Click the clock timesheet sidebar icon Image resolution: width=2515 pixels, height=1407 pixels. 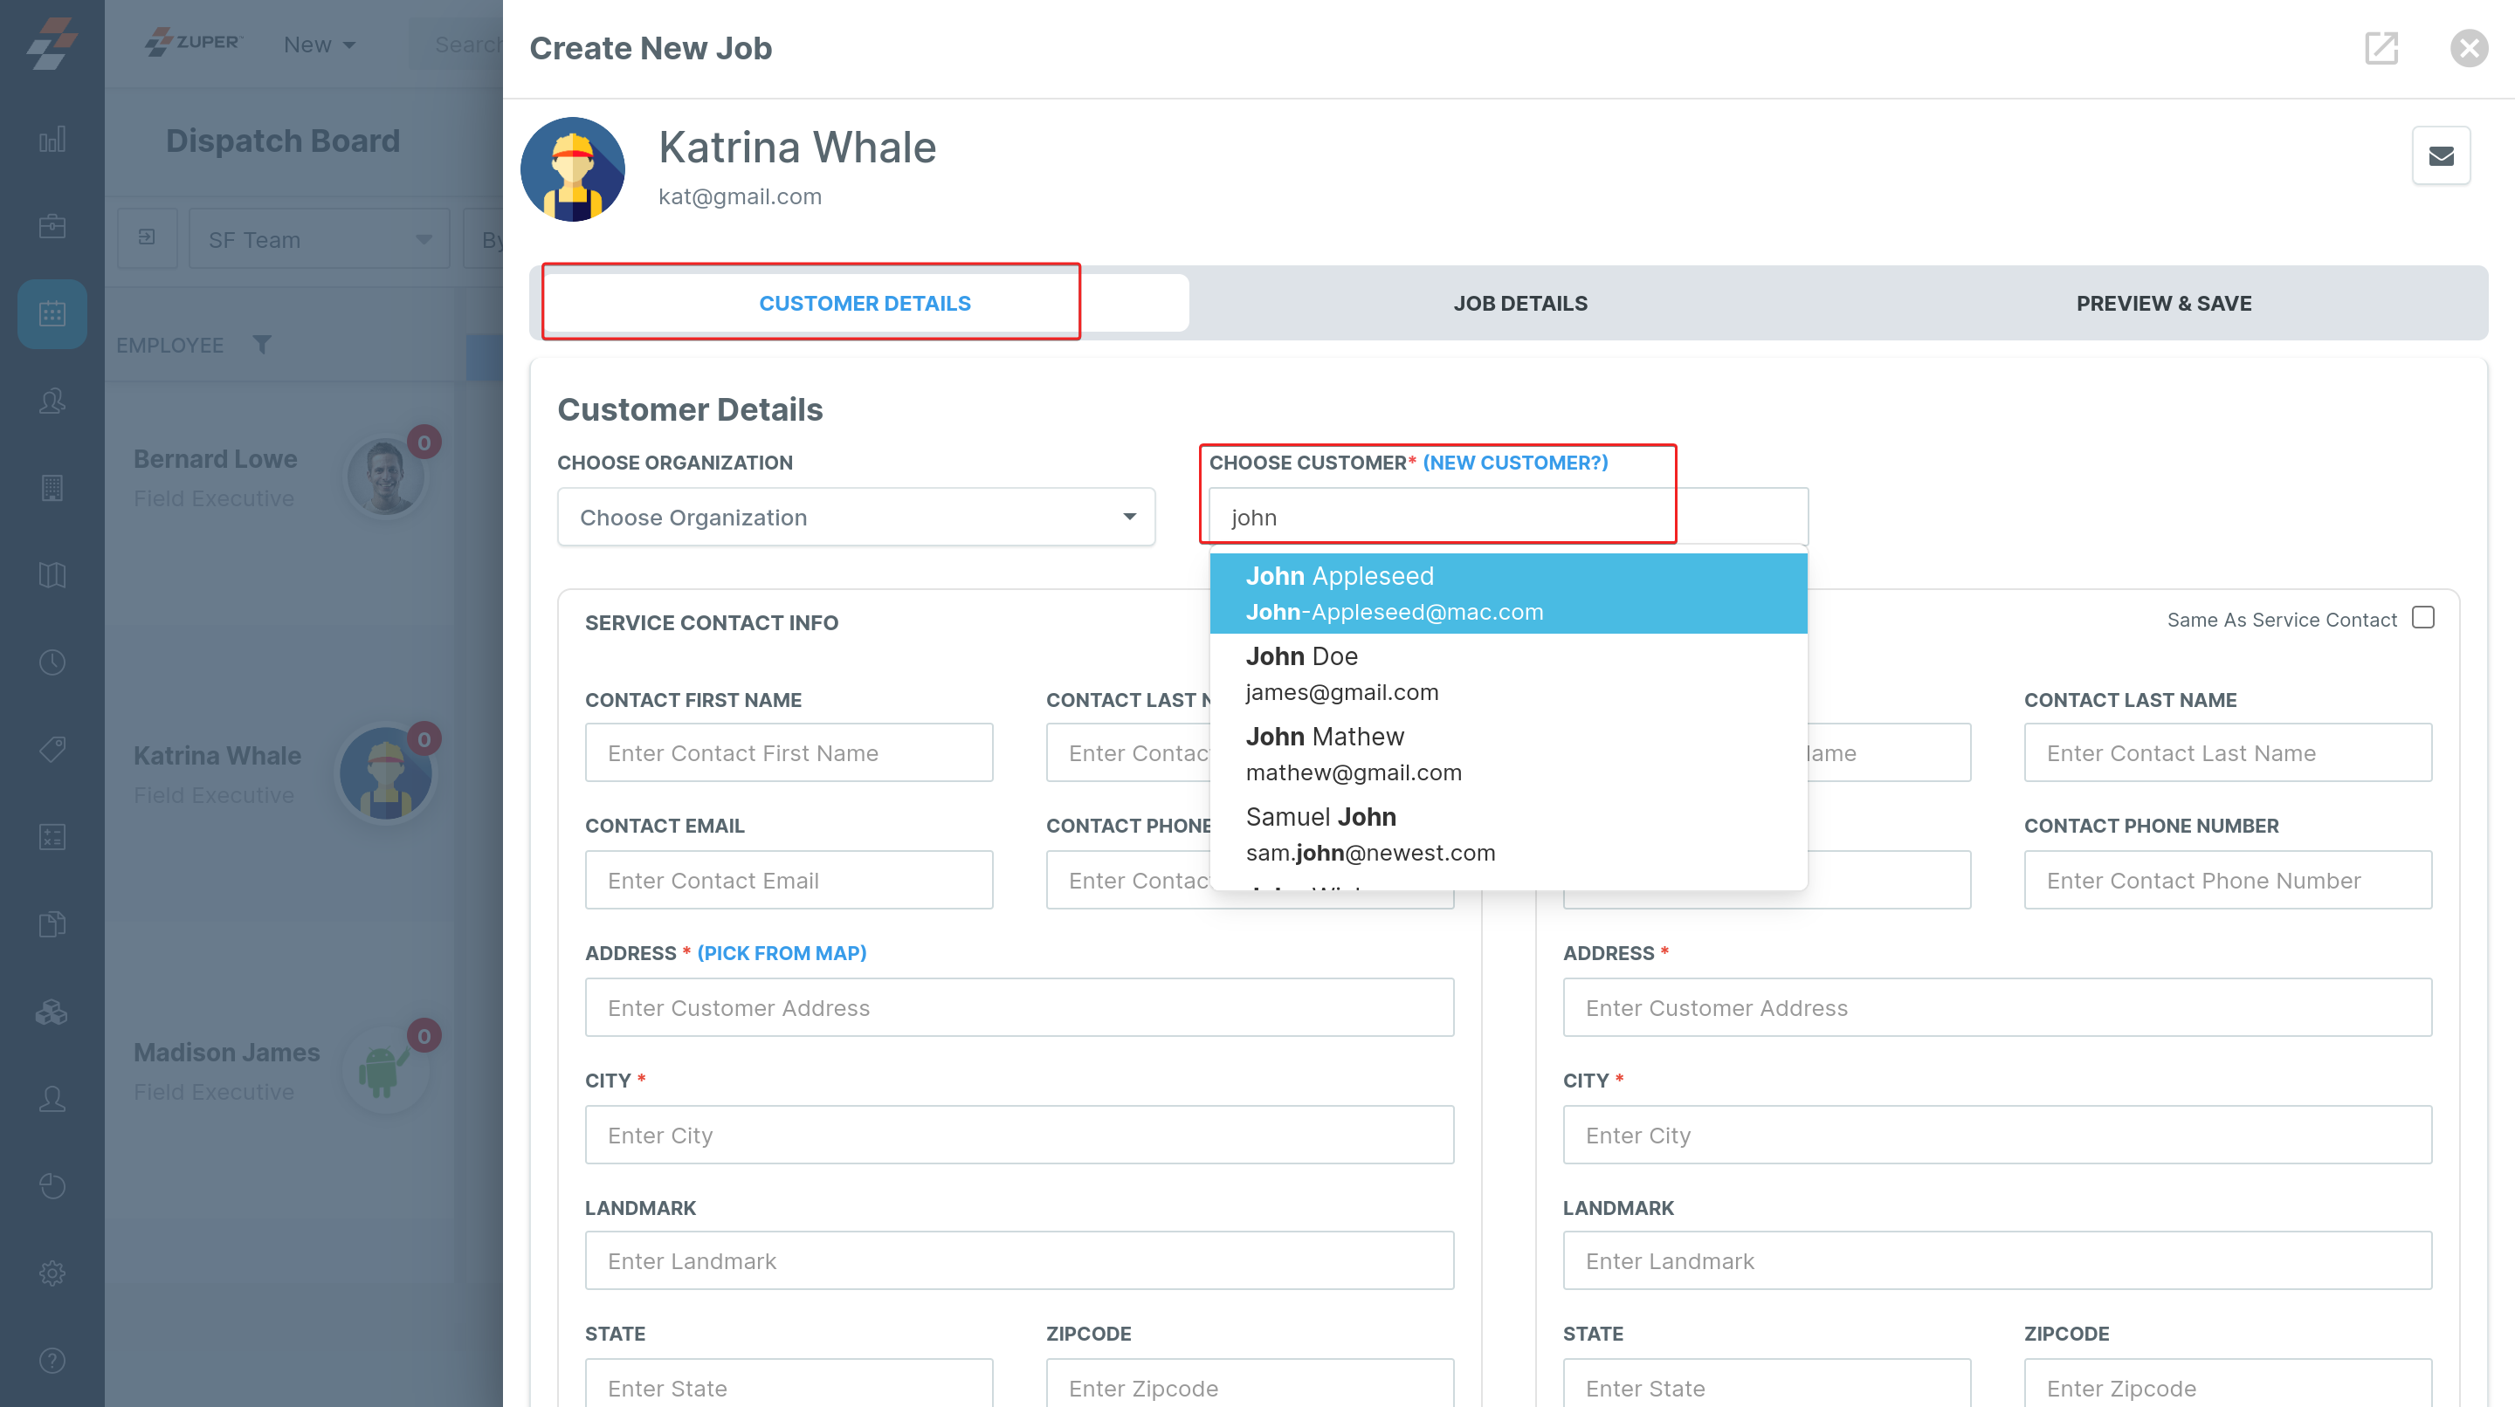tap(52, 662)
